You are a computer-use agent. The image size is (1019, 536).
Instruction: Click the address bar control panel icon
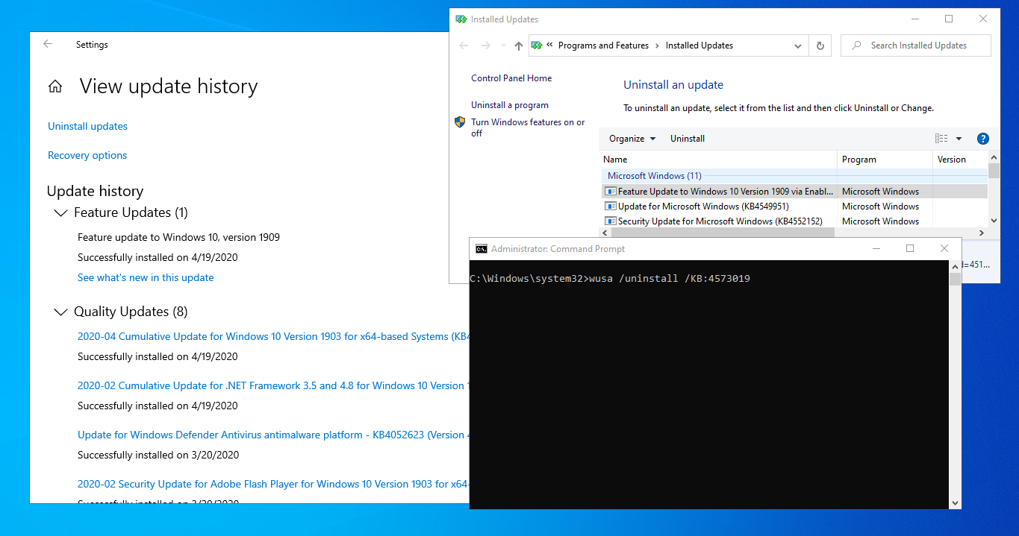[x=536, y=45]
